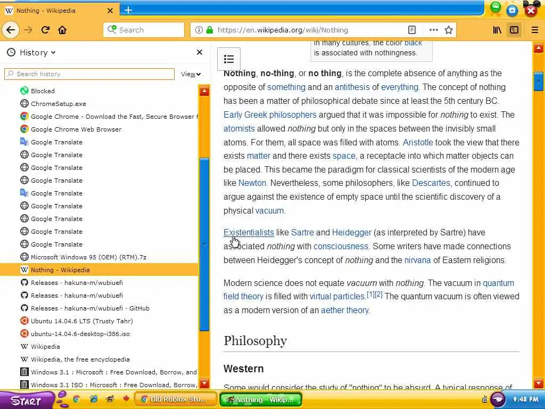Open the ChromeSetup.exe history entry
Image resolution: width=545 pixels, height=409 pixels.
tap(99, 104)
